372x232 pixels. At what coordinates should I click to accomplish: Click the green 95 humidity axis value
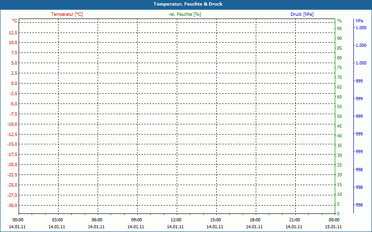pos(339,29)
